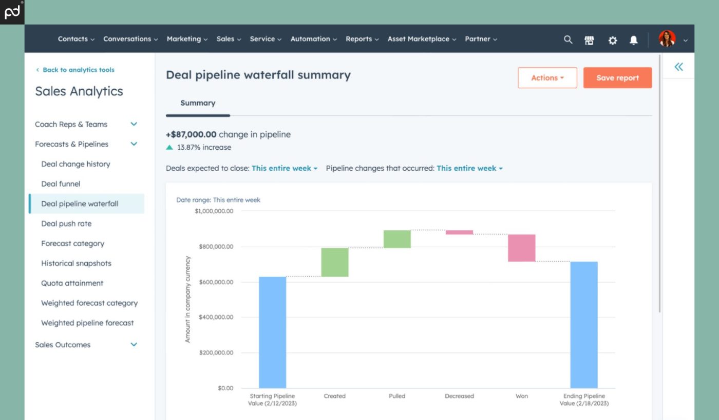The height and width of the screenshot is (420, 719).
Task: Open the Deals expected to close dropdown
Action: (x=284, y=168)
